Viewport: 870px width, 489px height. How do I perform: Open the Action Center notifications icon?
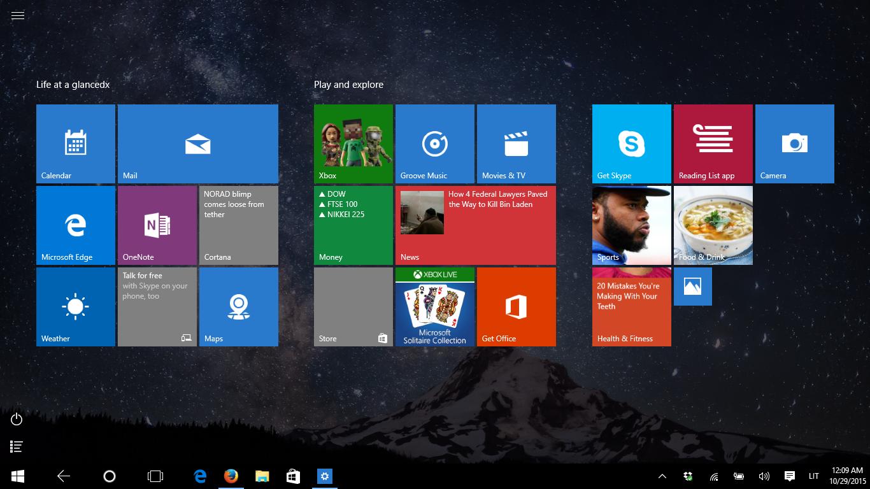point(790,476)
